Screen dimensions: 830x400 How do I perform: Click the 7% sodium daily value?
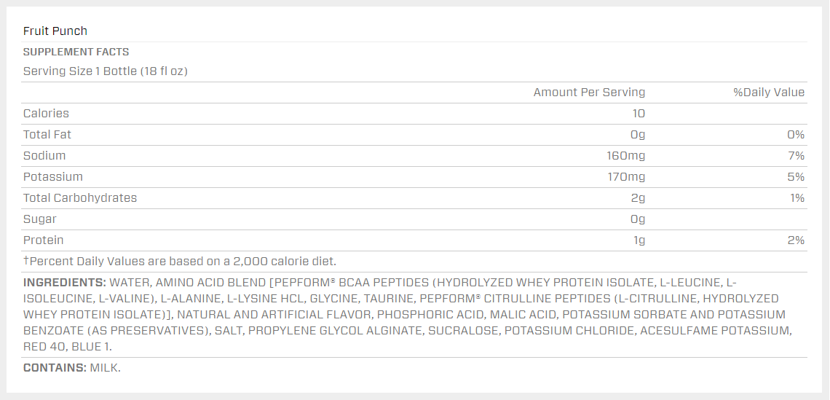(796, 156)
